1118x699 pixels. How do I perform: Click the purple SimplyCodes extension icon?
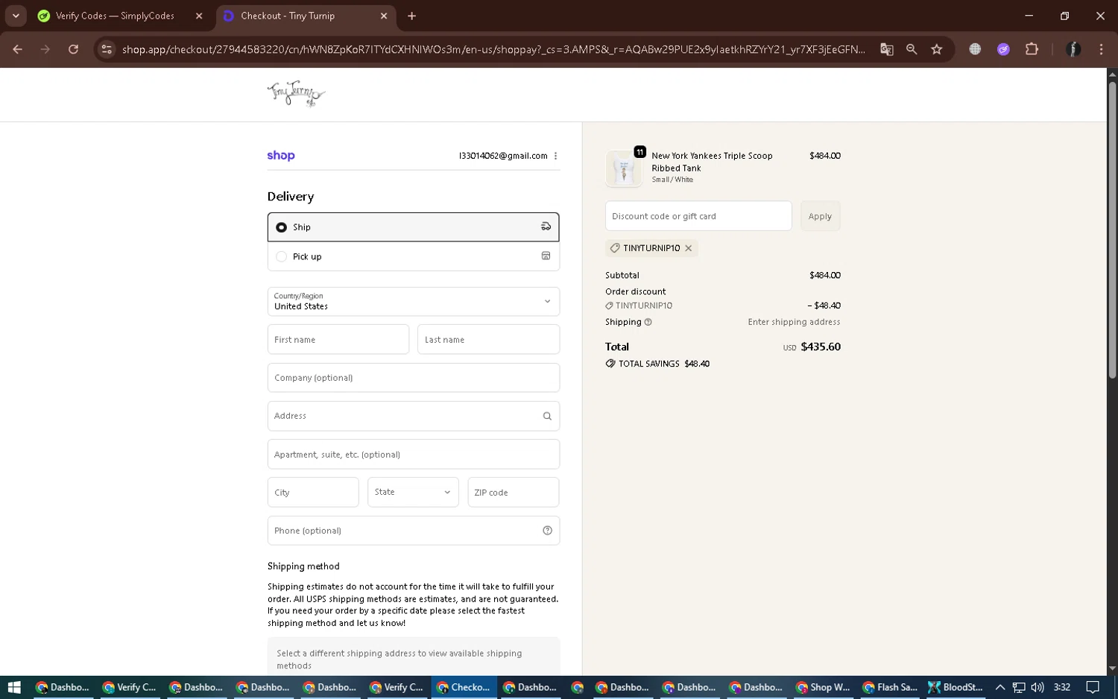coord(1003,49)
